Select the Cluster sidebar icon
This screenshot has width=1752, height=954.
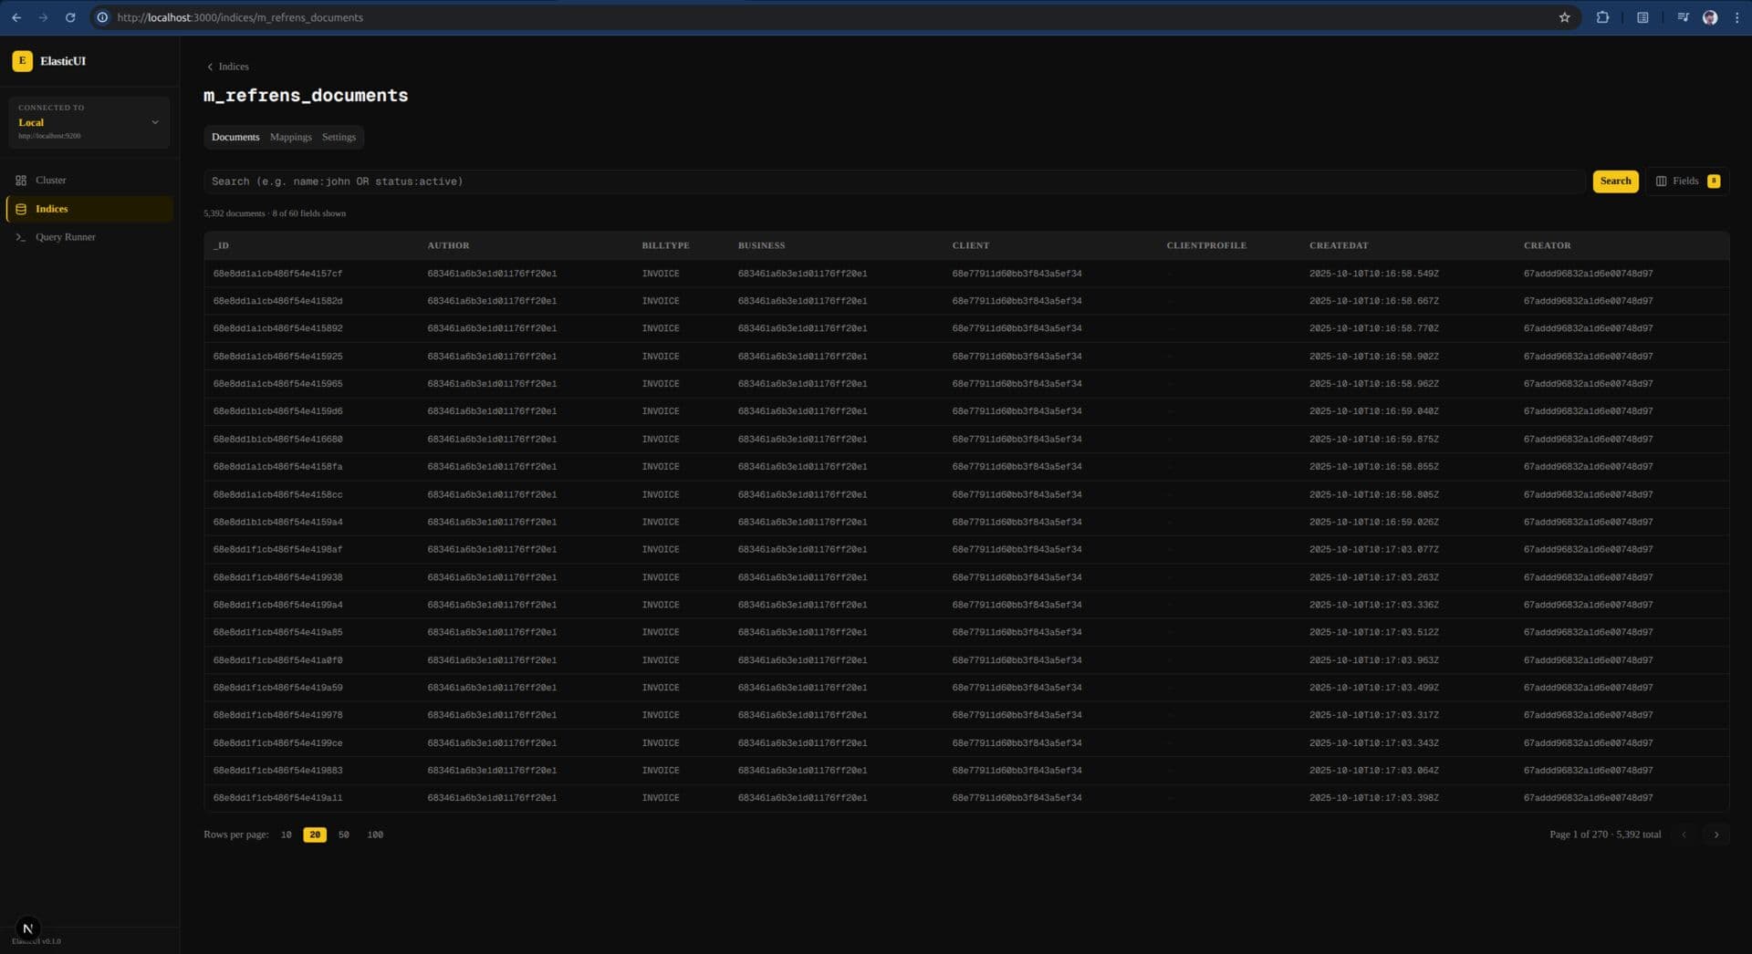(22, 180)
